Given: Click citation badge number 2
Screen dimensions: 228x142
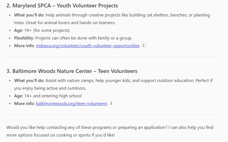Looking at the screenshot, I should [143, 46].
